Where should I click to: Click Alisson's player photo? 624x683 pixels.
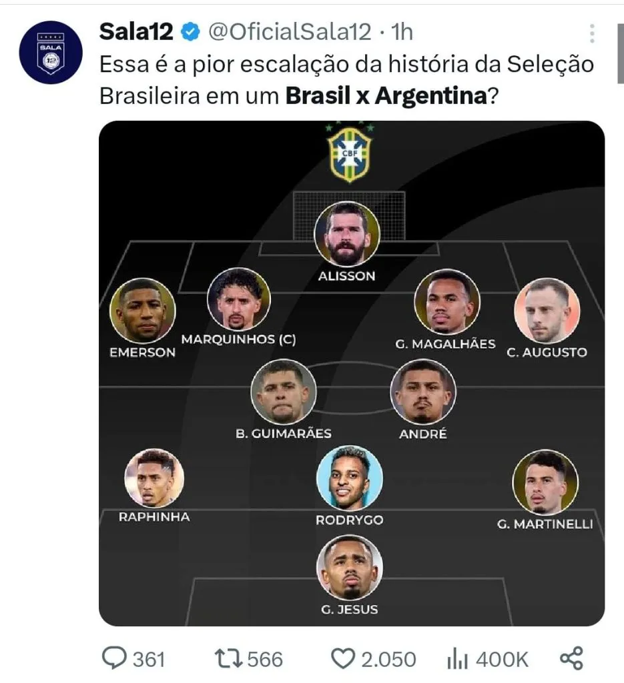point(347,234)
